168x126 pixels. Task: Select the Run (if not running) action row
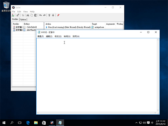click(x=68, y=27)
